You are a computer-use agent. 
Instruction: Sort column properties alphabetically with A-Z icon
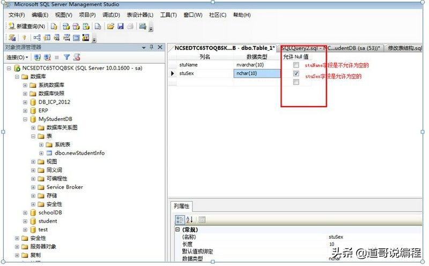(x=189, y=219)
